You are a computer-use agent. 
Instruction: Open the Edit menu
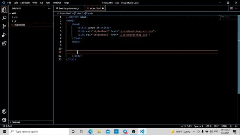(16, 3)
